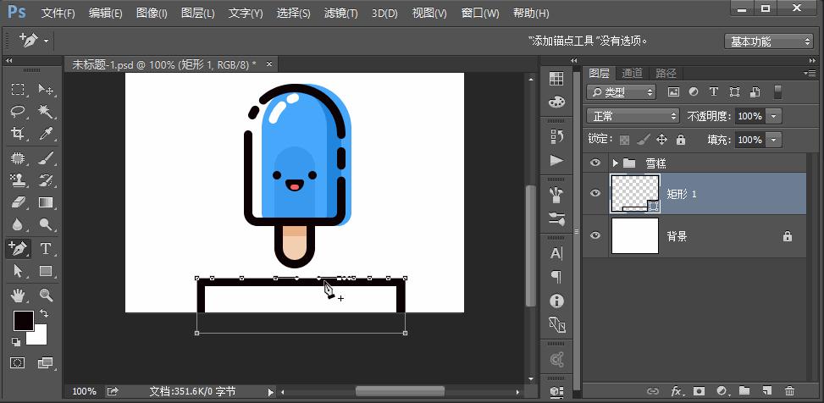
Task: Hide the 雪糕 group
Action: point(595,163)
